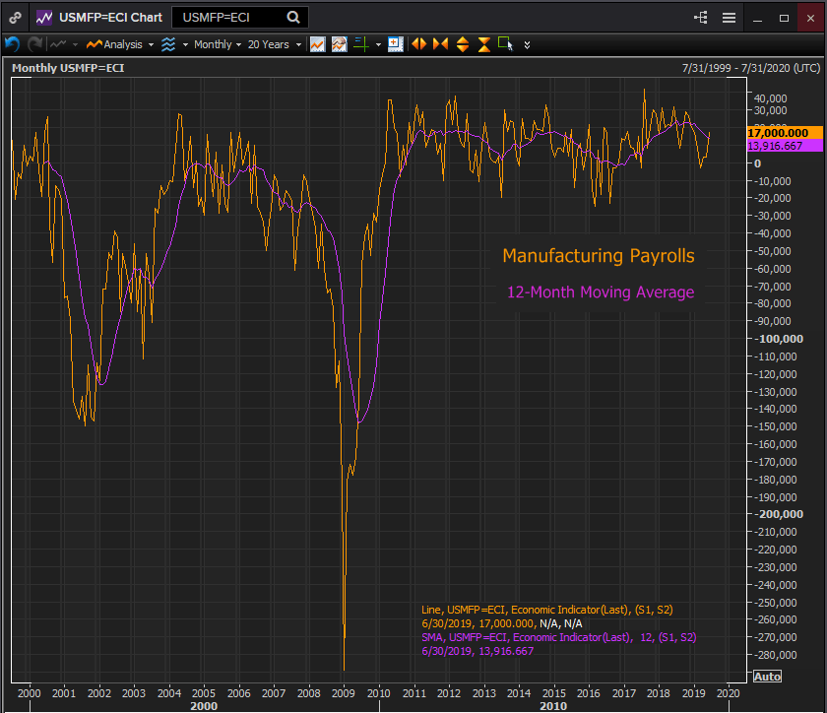Click the Auto scale button
The image size is (827, 713).
[x=767, y=677]
